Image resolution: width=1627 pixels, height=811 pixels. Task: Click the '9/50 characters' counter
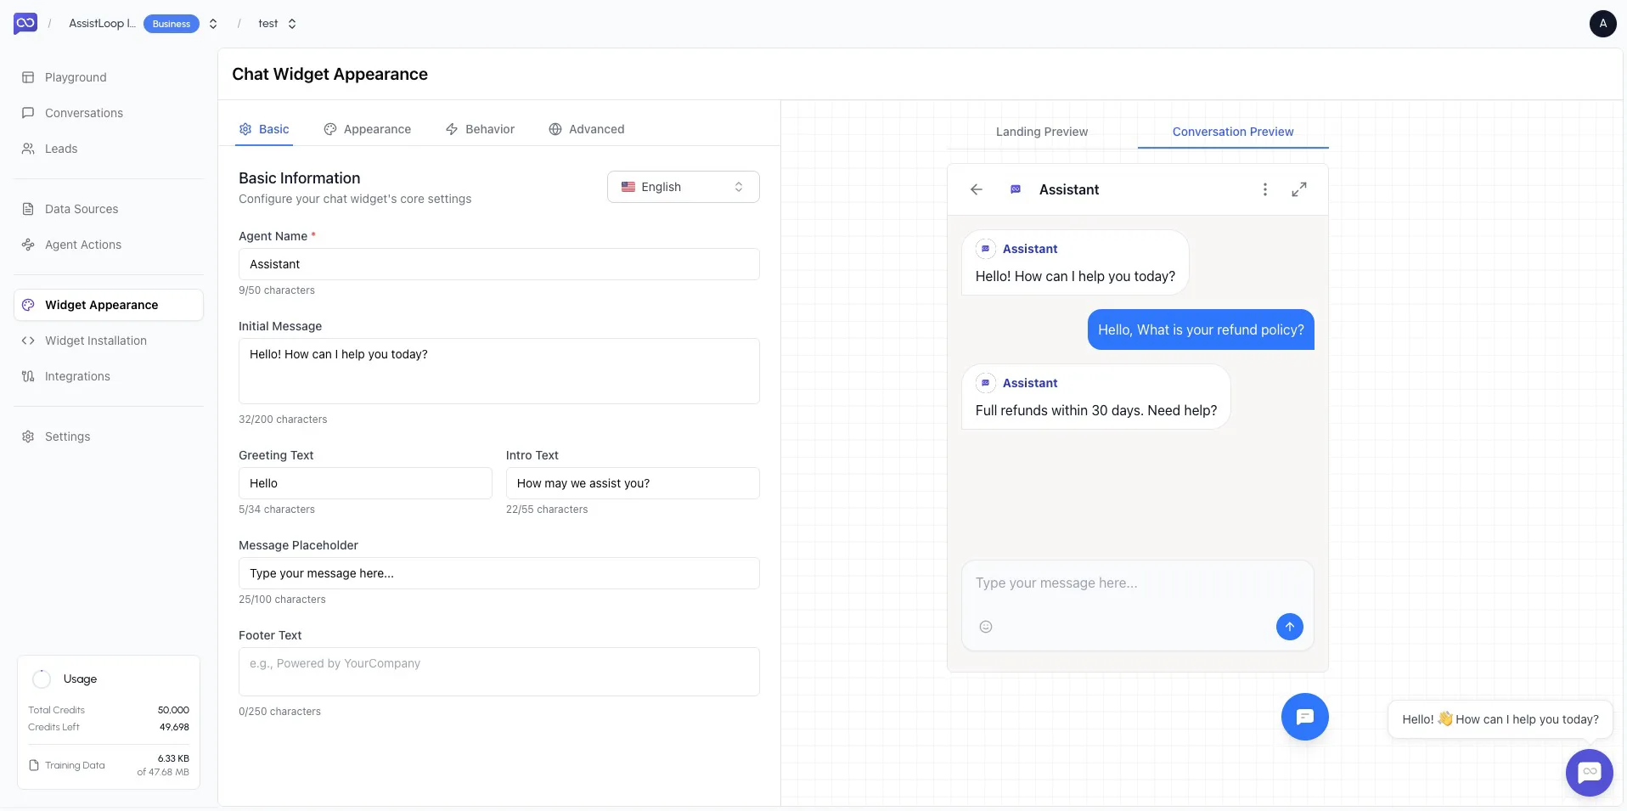click(277, 290)
